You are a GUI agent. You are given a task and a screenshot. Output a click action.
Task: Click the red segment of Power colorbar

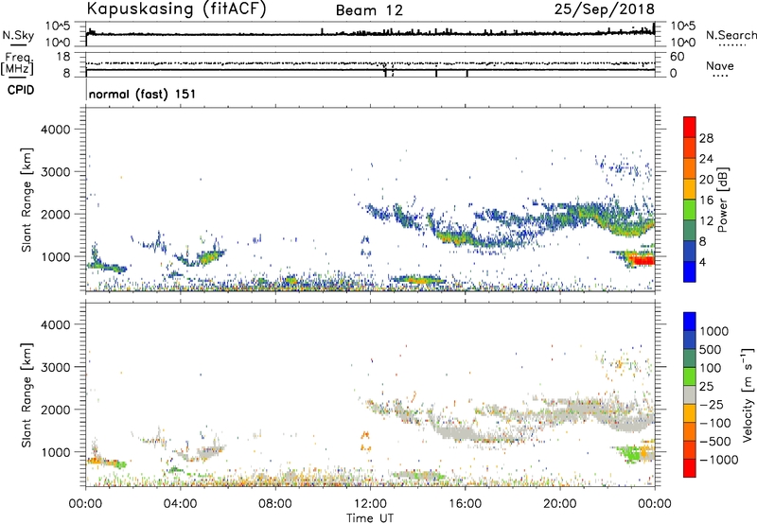690,127
